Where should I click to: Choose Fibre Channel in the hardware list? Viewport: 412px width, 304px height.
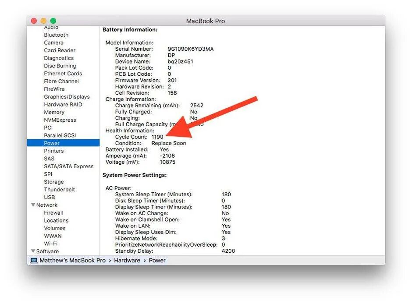click(61, 81)
